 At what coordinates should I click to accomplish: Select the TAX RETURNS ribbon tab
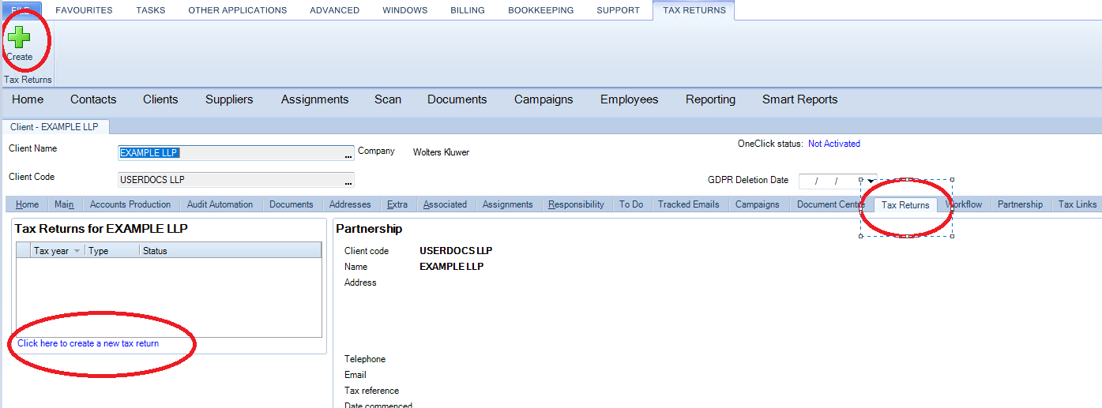pos(694,10)
